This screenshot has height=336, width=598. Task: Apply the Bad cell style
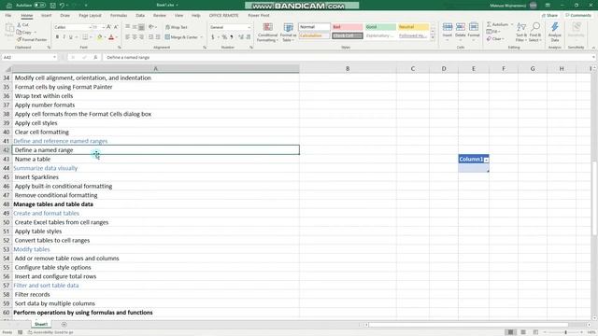(x=347, y=27)
